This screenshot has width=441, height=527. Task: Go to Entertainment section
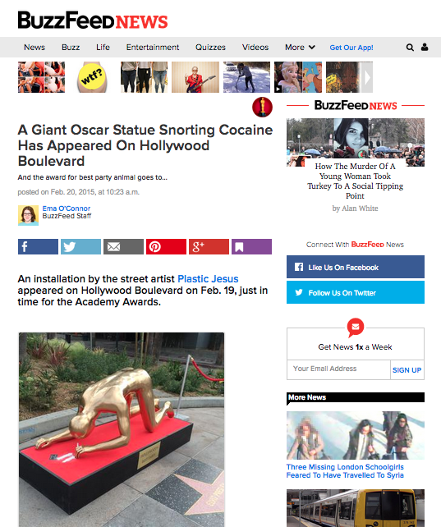153,48
